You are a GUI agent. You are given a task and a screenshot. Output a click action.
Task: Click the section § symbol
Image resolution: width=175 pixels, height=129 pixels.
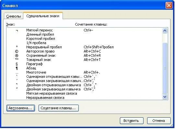[x=17, y=64]
